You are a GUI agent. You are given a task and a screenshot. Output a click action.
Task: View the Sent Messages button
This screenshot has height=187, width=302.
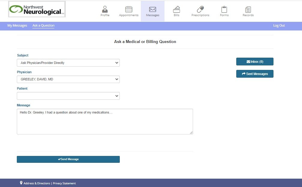coord(255,74)
